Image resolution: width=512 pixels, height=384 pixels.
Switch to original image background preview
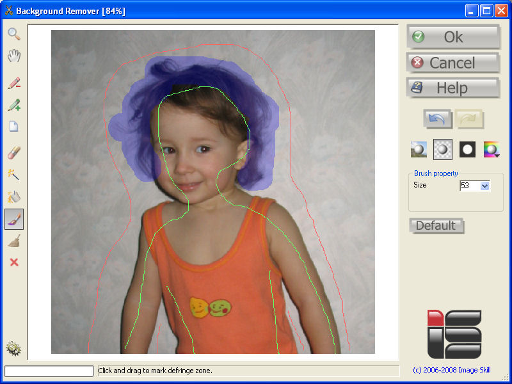[x=419, y=149]
